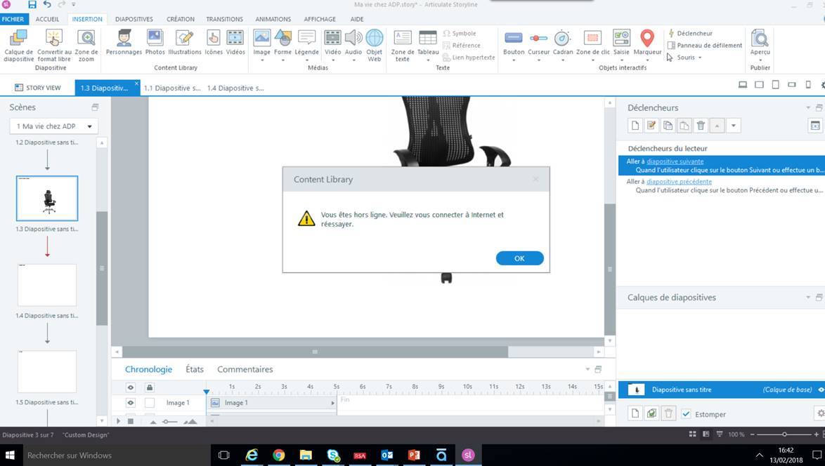This screenshot has height=466, width=825.
Task: Insert a Tableau
Action: 428,42
